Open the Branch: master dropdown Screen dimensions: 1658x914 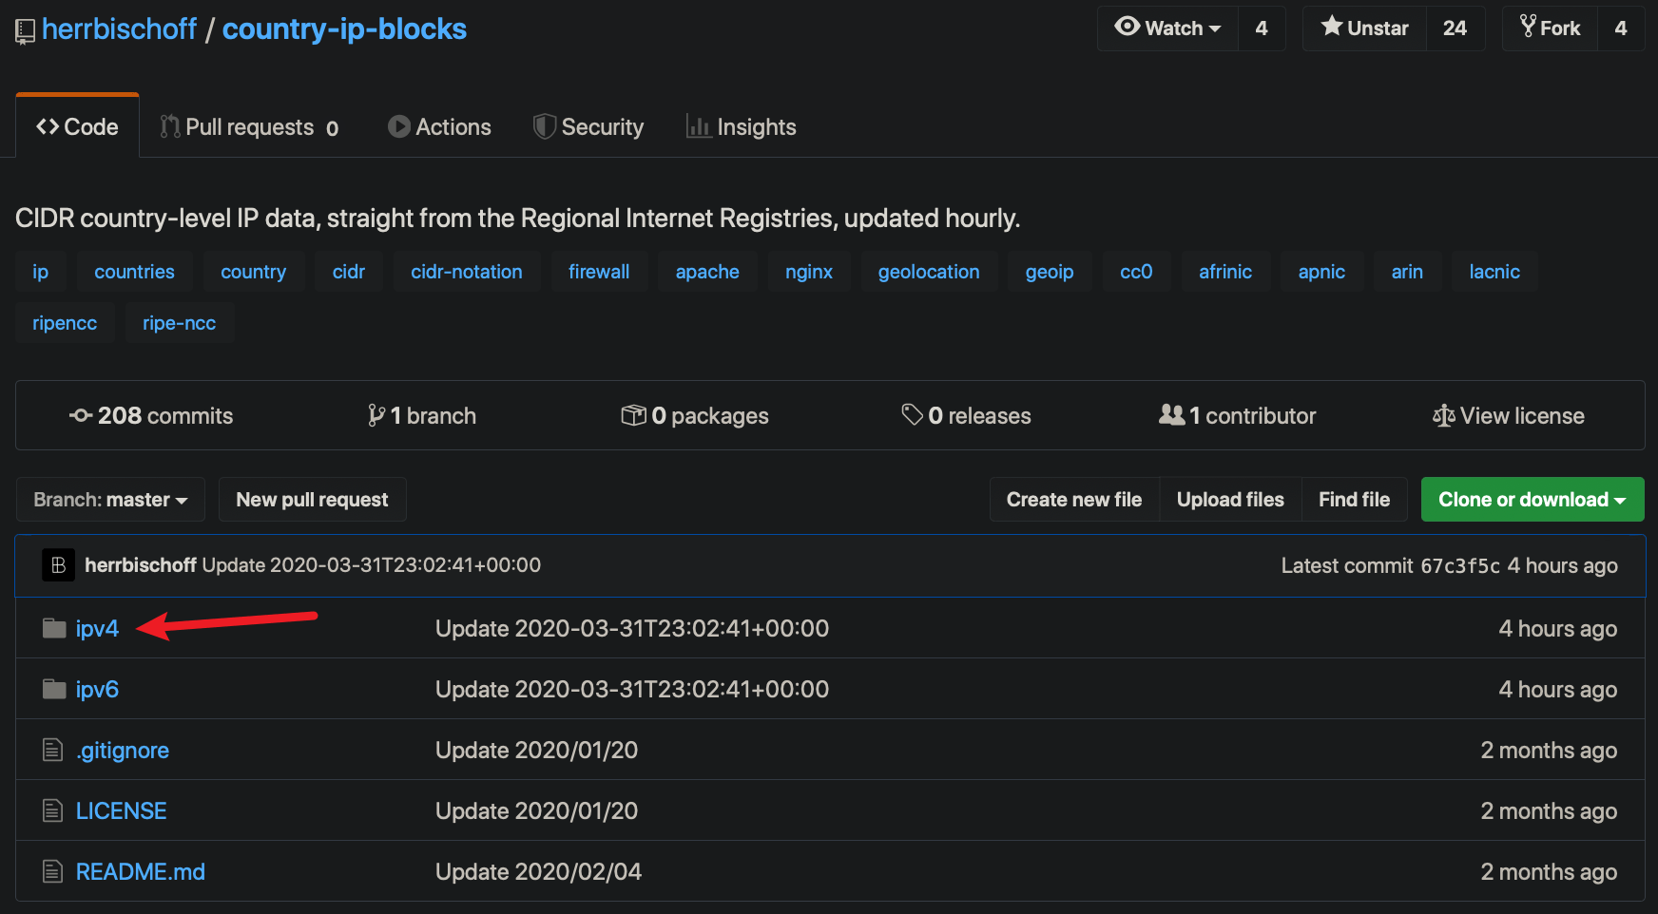click(110, 500)
